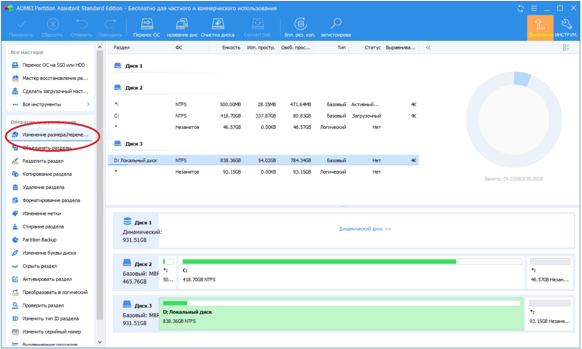Select the 46.57GB unallocated block on Диск 2
This screenshot has height=349, width=582.
(x=550, y=272)
